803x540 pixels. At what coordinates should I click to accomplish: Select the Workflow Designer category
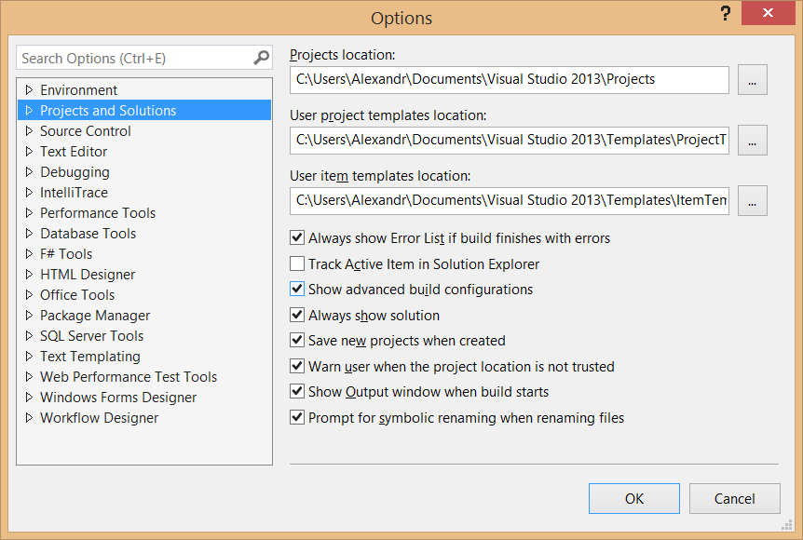pos(100,418)
